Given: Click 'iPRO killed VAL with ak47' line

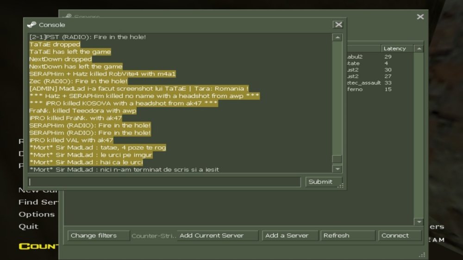Looking at the screenshot, I should click(71, 140).
